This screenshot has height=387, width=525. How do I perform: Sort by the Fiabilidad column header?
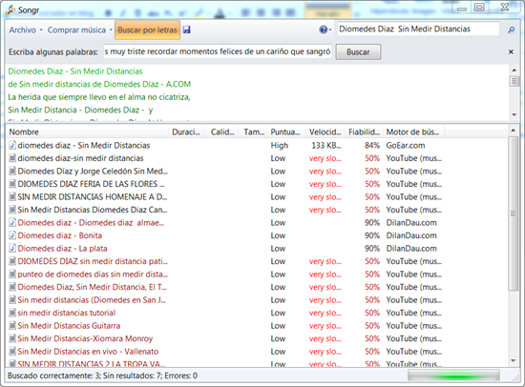365,132
